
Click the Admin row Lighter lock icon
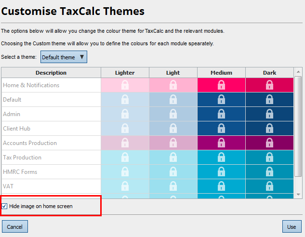125,114
